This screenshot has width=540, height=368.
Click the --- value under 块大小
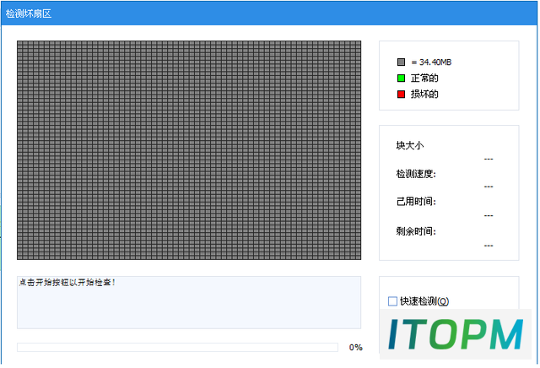489,160
